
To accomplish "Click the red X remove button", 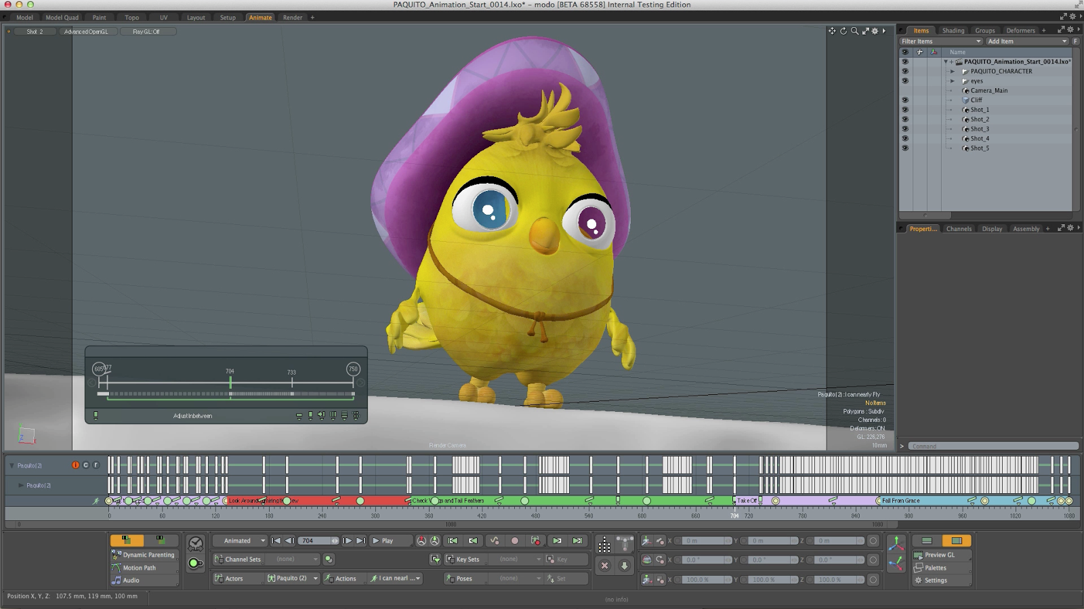I will click(x=604, y=566).
